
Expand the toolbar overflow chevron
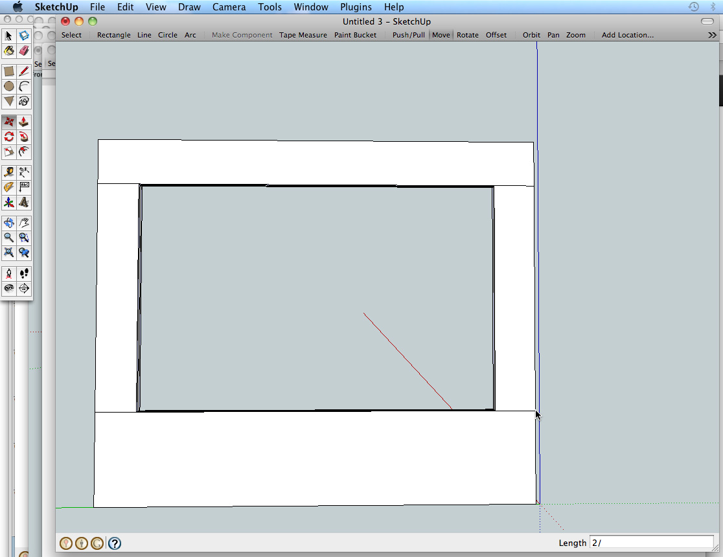click(x=713, y=35)
